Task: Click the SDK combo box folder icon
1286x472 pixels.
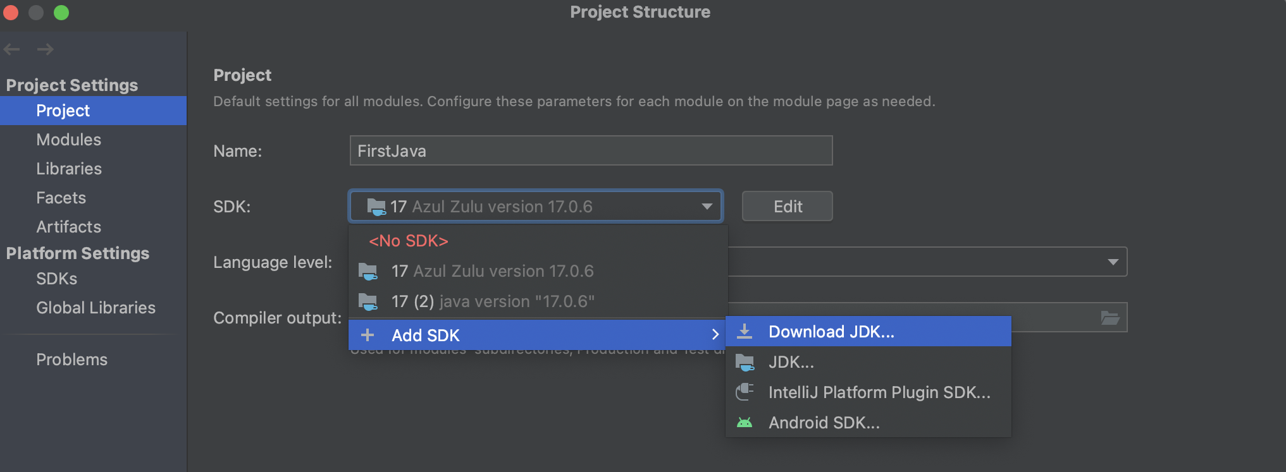Action: pyautogui.click(x=376, y=207)
